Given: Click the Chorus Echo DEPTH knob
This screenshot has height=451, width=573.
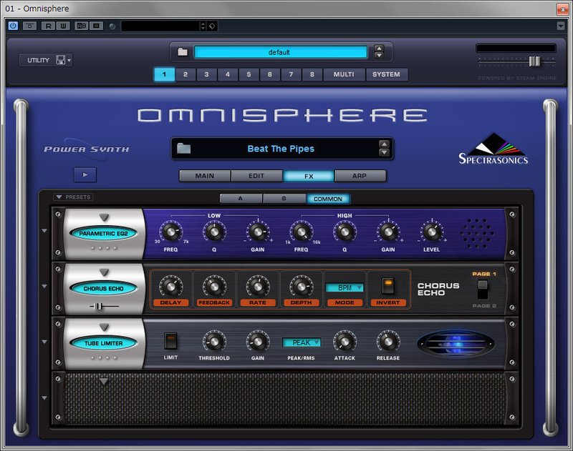Looking at the screenshot, I should coord(301,286).
